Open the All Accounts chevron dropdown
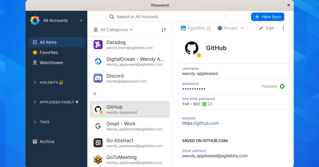 coord(81,20)
